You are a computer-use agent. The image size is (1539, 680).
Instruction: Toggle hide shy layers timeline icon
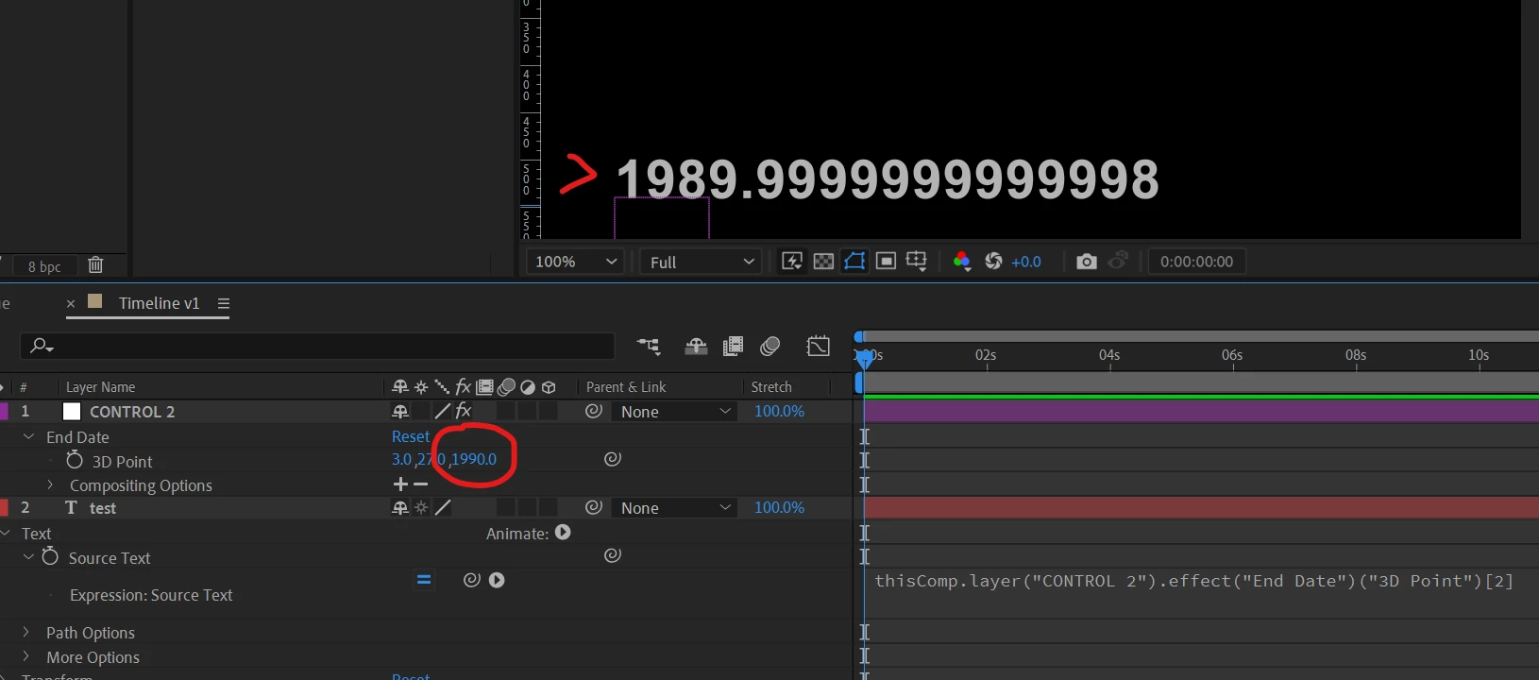pyautogui.click(x=696, y=347)
